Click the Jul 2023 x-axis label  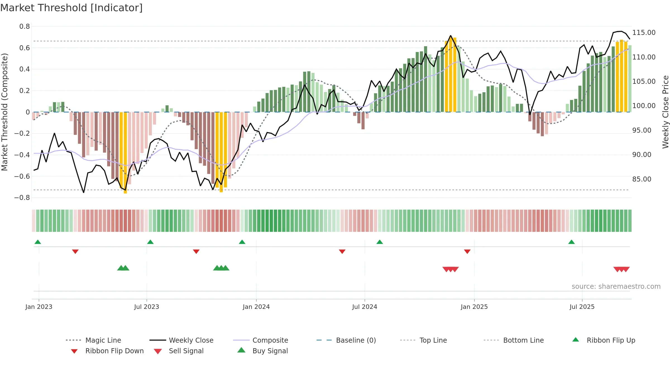click(x=147, y=307)
